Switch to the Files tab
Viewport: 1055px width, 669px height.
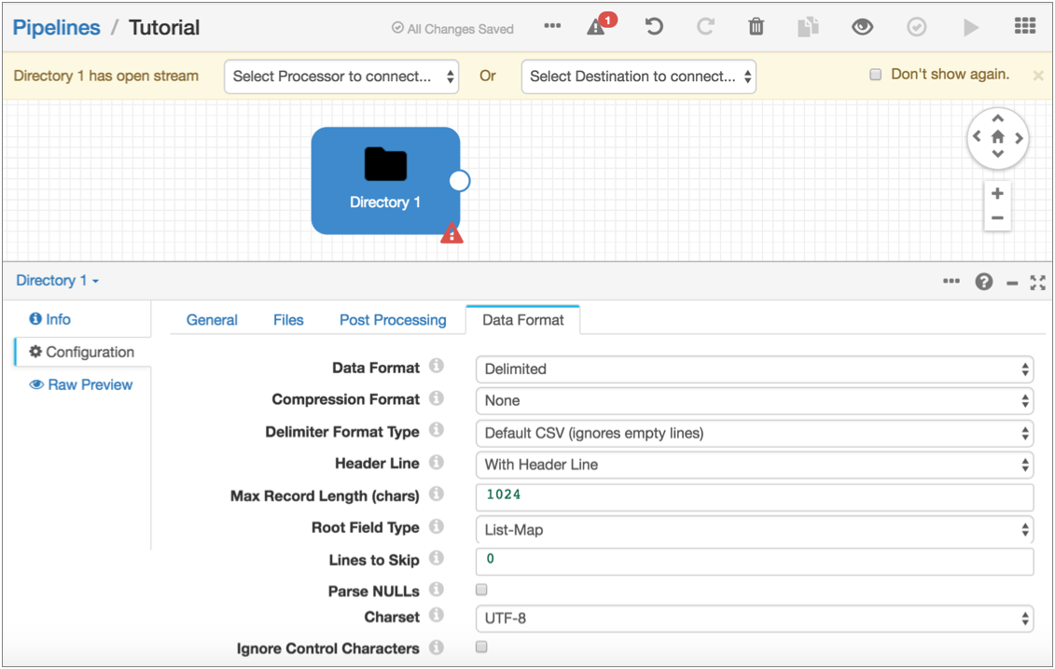(288, 320)
